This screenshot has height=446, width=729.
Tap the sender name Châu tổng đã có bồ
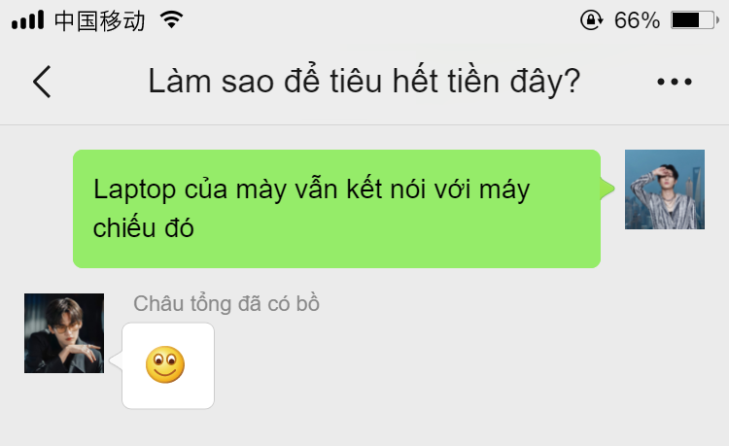point(226,304)
